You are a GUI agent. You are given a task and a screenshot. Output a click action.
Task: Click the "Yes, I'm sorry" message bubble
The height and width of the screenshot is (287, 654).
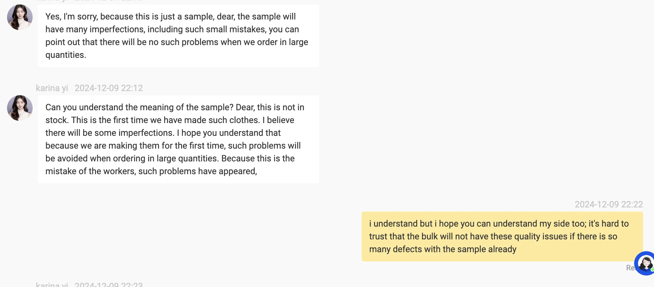coord(178,36)
